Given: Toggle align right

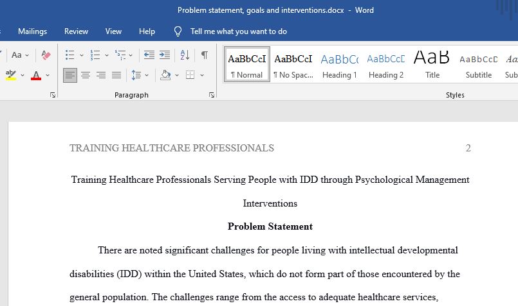Looking at the screenshot, I should coord(101,75).
